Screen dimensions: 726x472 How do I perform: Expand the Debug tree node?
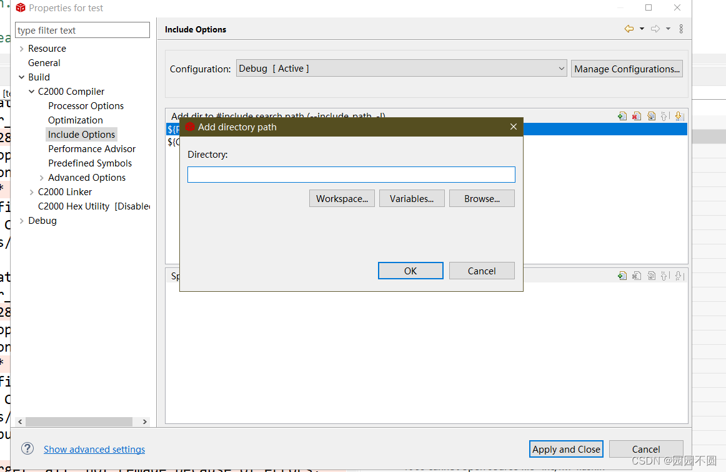click(x=22, y=220)
